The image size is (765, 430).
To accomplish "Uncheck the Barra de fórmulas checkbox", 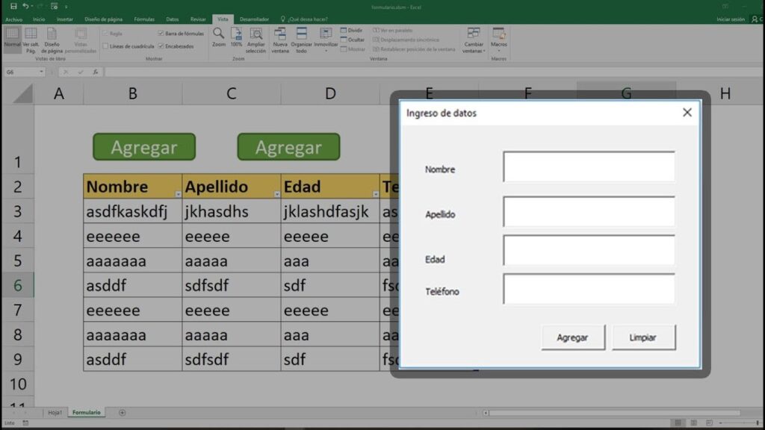I will (x=160, y=32).
